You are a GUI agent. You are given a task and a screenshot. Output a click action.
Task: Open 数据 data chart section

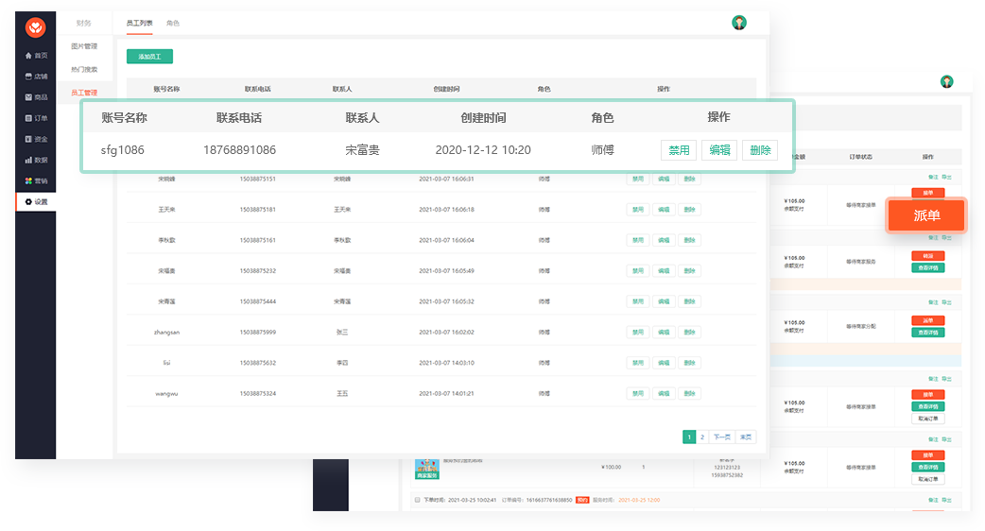click(x=36, y=160)
